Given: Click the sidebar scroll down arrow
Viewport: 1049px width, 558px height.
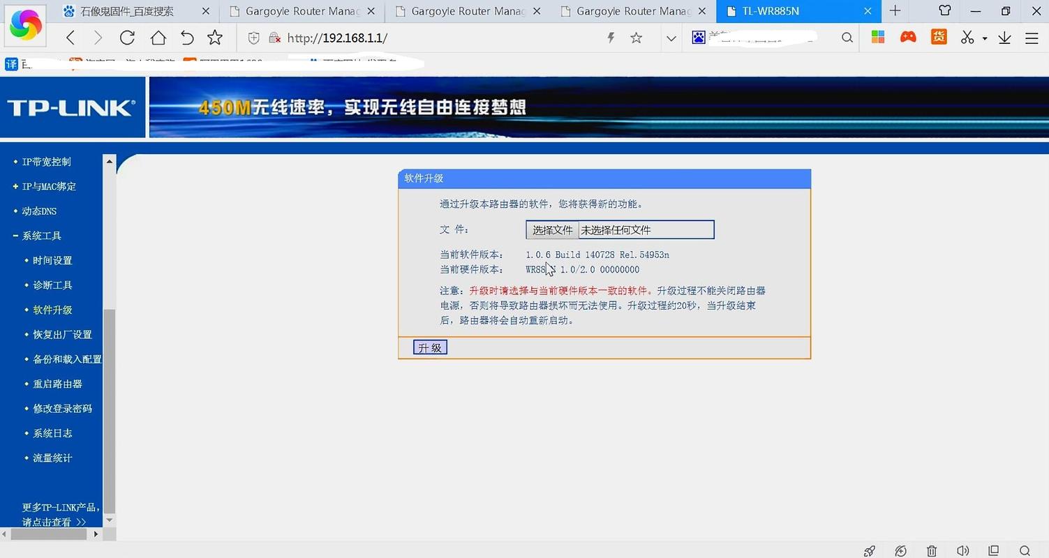Looking at the screenshot, I should [110, 520].
